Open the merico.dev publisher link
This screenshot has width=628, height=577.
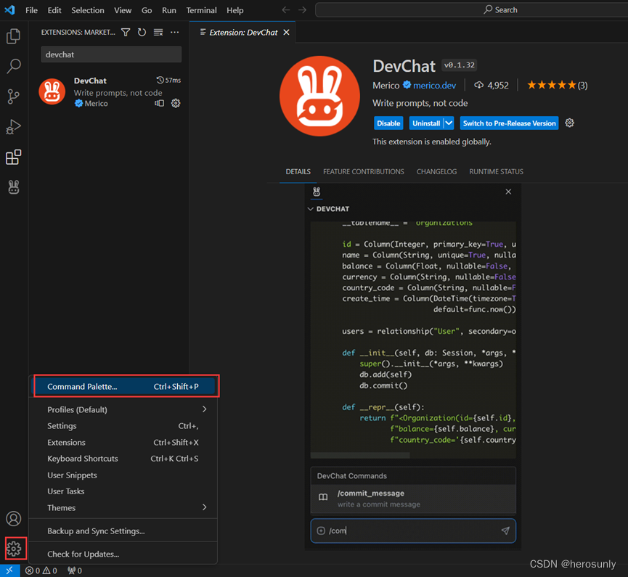[435, 86]
